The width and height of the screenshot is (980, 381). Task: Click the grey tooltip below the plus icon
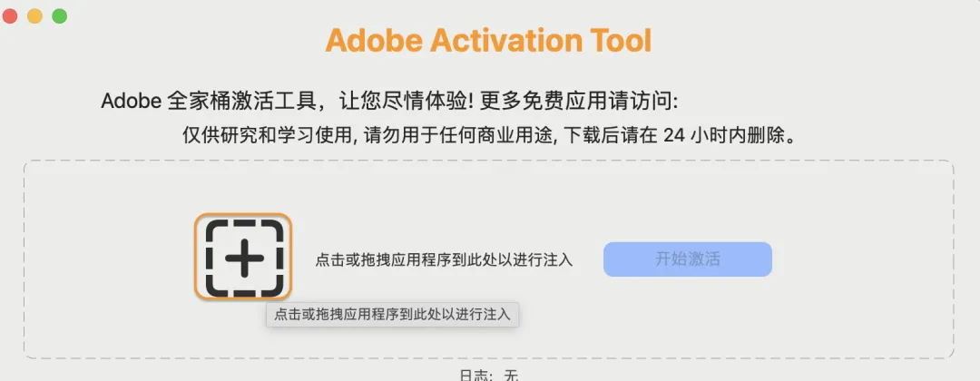click(x=393, y=315)
